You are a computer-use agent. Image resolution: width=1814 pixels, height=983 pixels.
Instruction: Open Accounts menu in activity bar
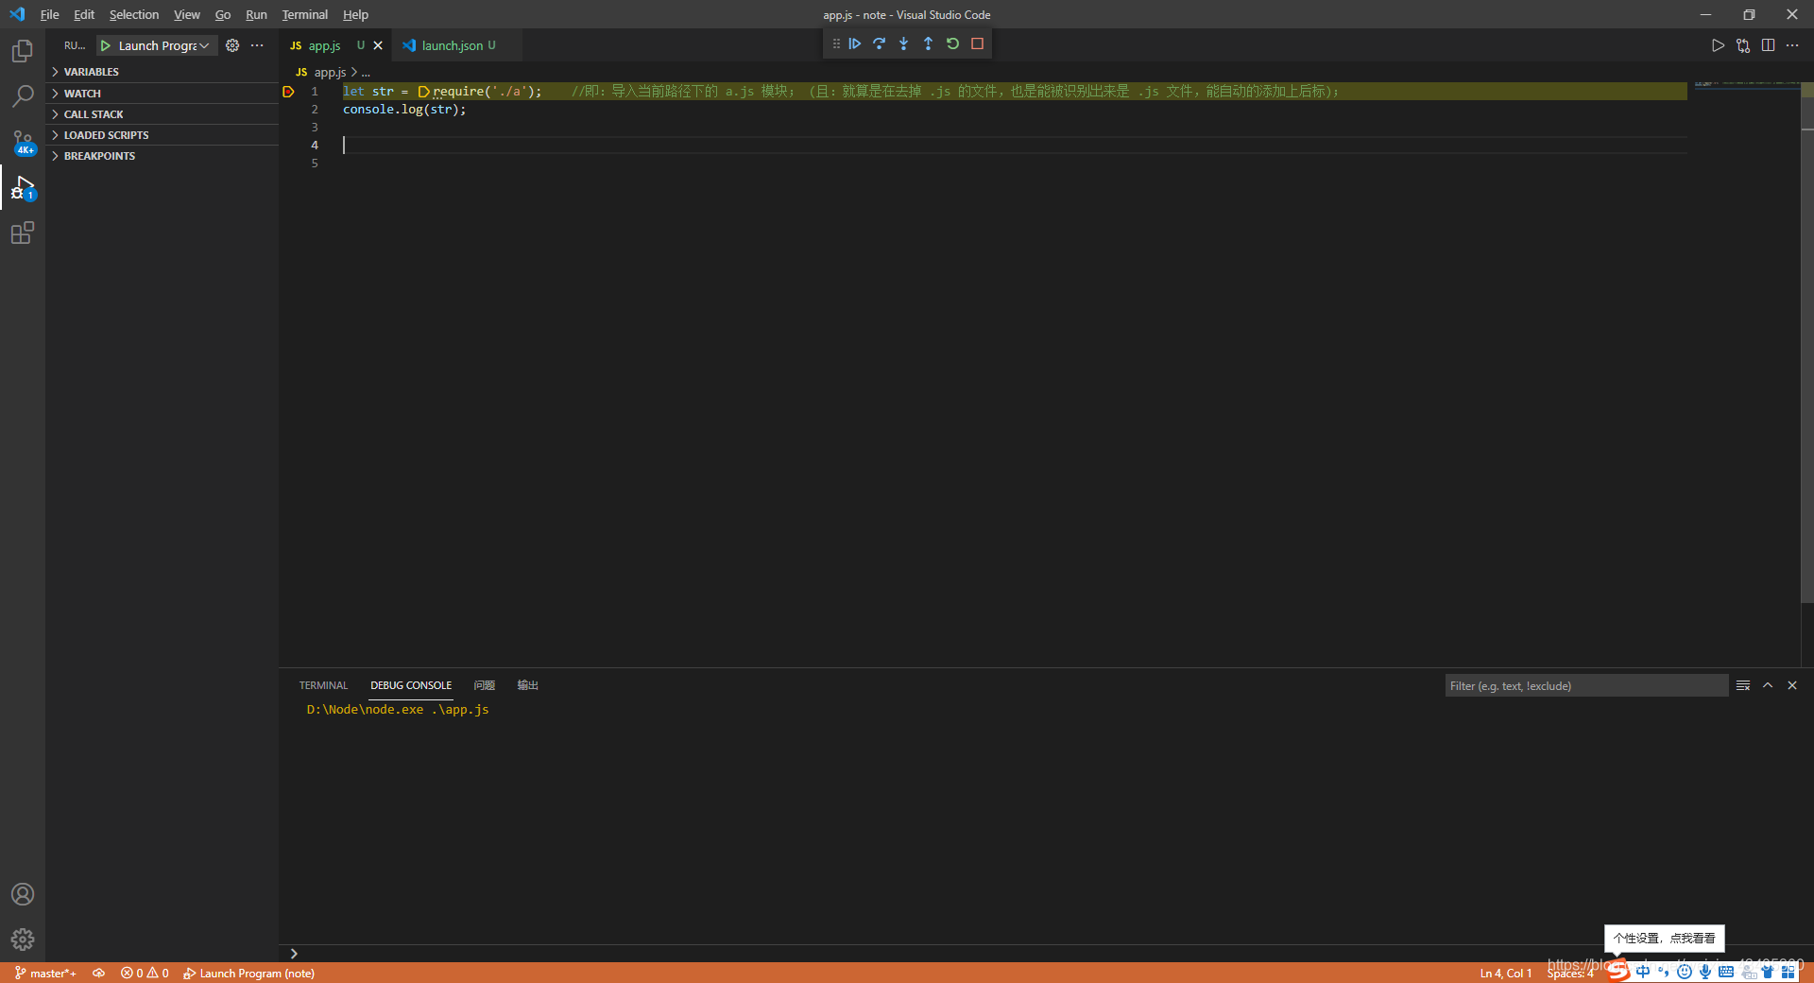23,894
